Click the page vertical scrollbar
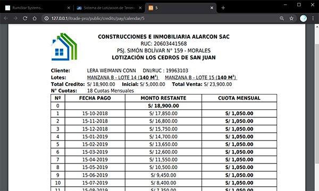Image resolution: width=319 pixels, height=191 pixels. coord(317,103)
